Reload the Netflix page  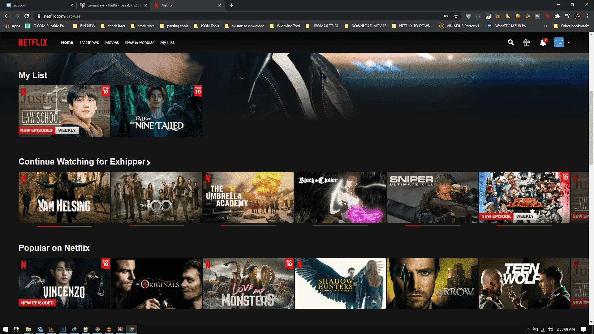[x=27, y=16]
